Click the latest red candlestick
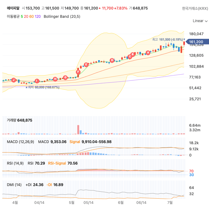209x214 pixels. click(x=184, y=44)
